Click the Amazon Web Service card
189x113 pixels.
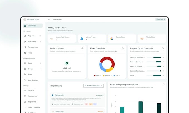[62, 38]
